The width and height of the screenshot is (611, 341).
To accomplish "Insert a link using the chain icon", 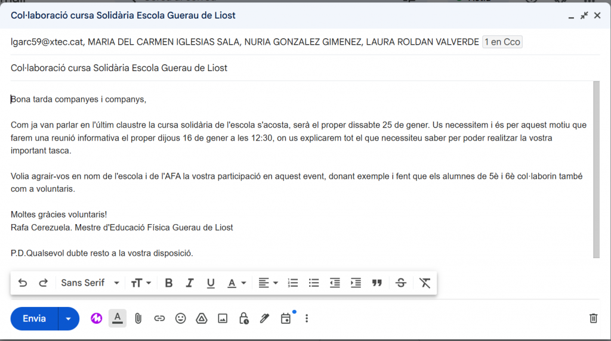I will 159,318.
